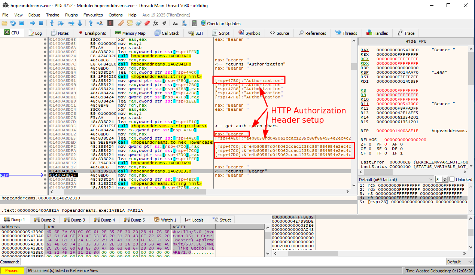Select the RAX register value 00000000005430C0

coord(398,50)
